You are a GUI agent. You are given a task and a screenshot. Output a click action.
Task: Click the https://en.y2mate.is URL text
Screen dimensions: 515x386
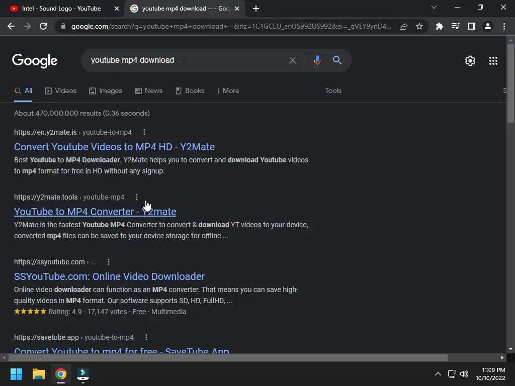point(45,132)
